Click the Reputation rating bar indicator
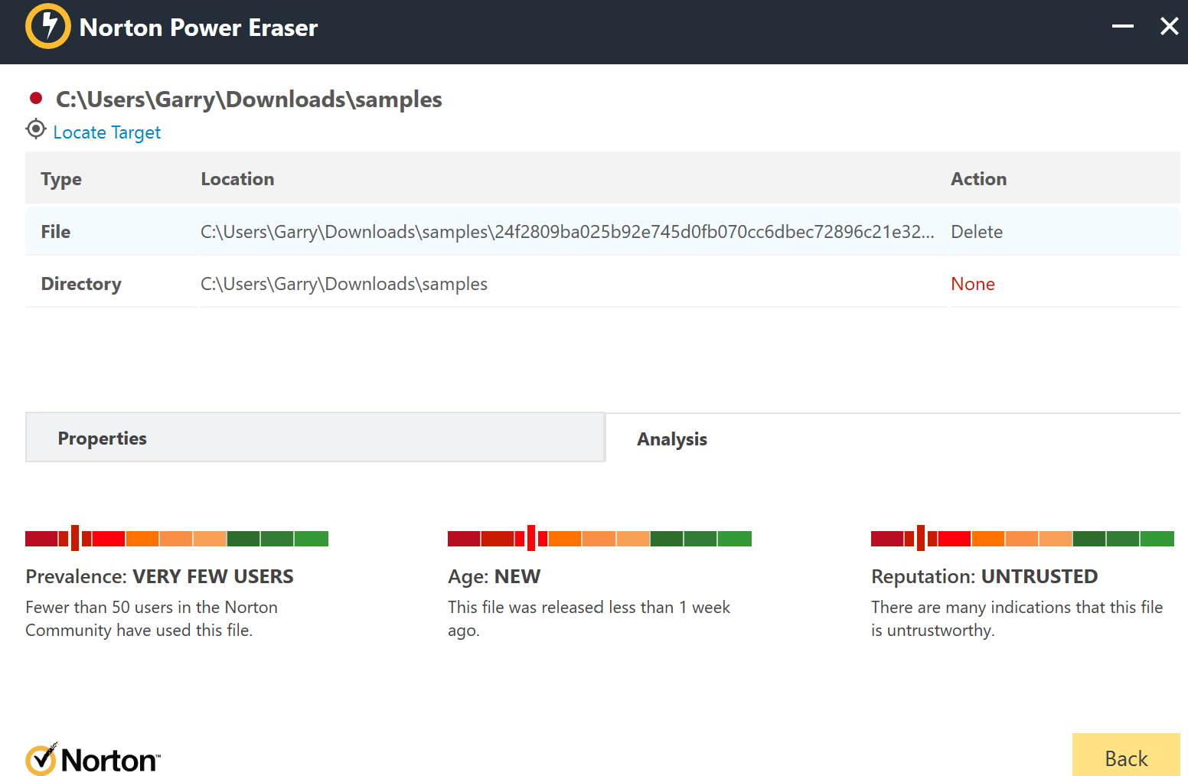Viewport: 1188px width, 776px height. pyautogui.click(x=921, y=538)
